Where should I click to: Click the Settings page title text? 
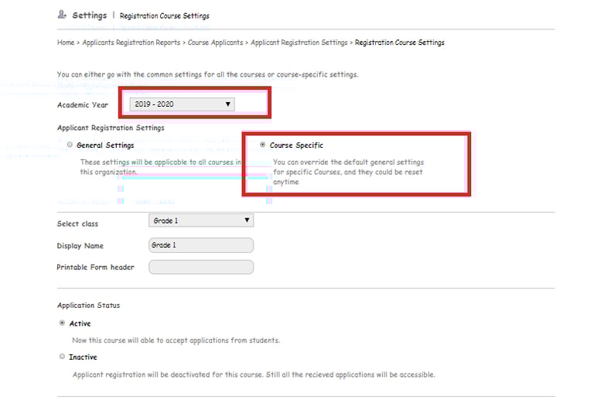coord(90,15)
